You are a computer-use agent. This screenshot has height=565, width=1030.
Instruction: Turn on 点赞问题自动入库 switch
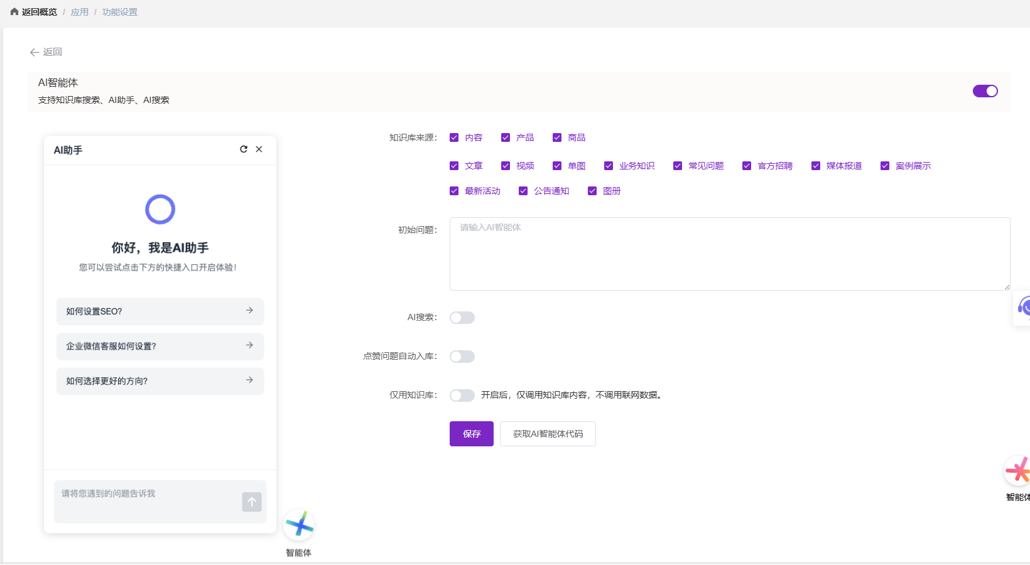[x=462, y=357]
